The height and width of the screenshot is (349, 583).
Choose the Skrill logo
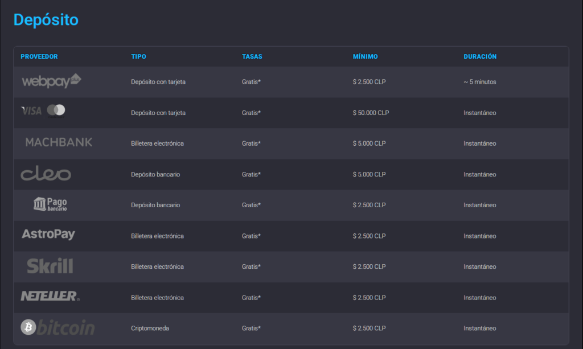[50, 266]
